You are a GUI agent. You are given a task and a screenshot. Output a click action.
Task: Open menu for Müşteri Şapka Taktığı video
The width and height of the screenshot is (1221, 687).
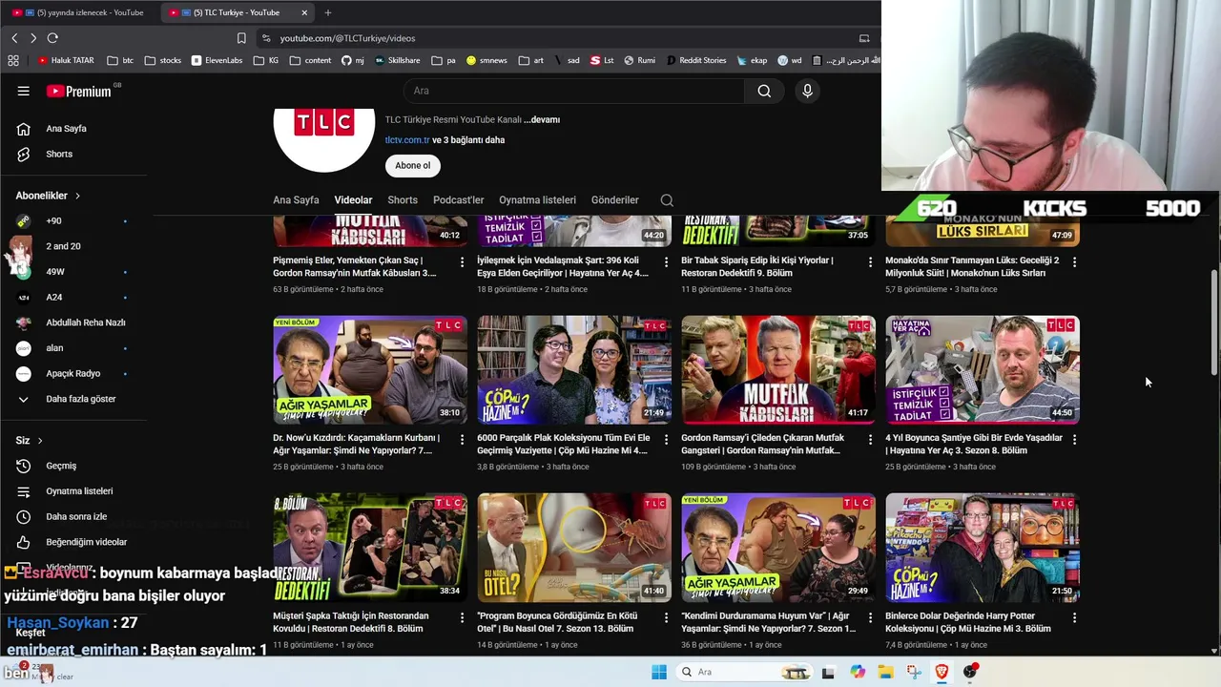(463, 617)
